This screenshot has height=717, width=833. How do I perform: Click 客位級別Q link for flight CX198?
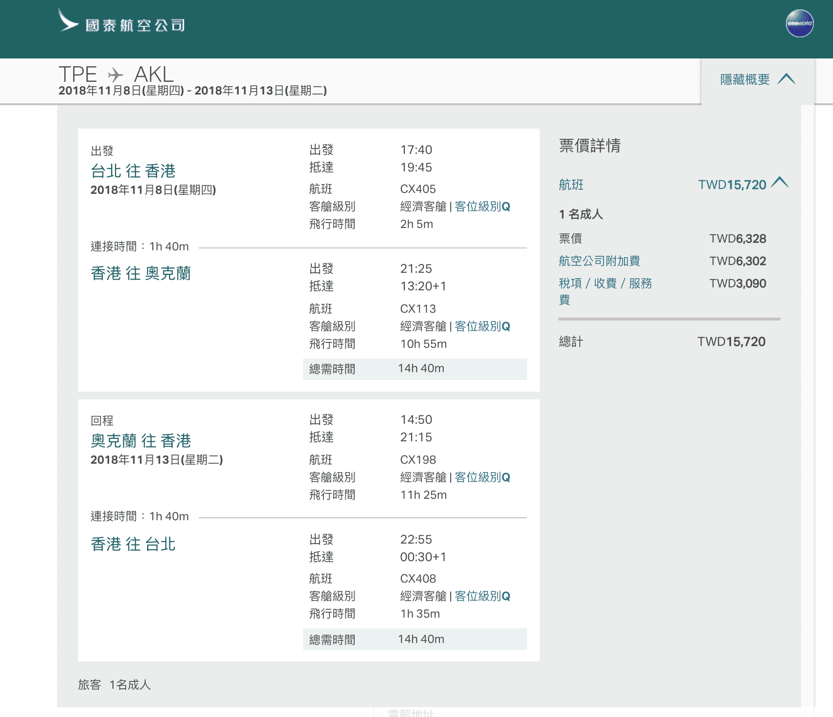pos(482,477)
